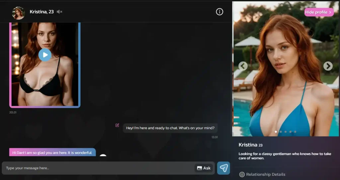Select the second photo carousel dot
This screenshot has width=340, height=180.
coord(281,132)
